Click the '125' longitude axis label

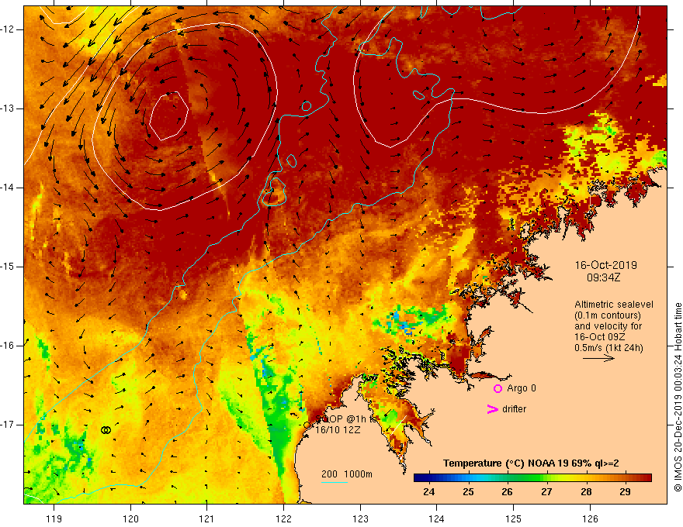click(x=513, y=518)
